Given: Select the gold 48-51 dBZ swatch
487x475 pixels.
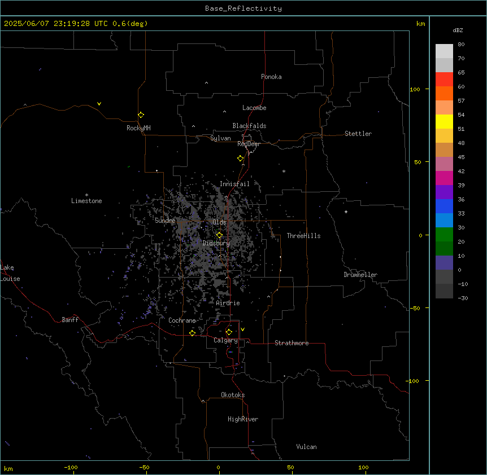Looking at the screenshot, I should click(x=444, y=136).
